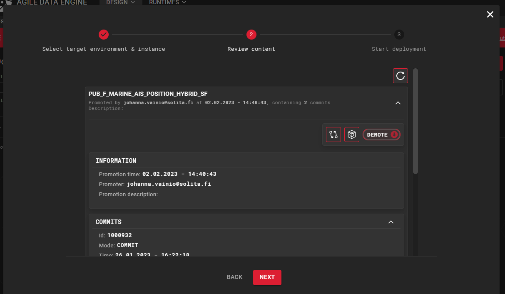Viewport: 505px width, 294px height.
Task: Close the deployment dialog with X
Action: [490, 15]
